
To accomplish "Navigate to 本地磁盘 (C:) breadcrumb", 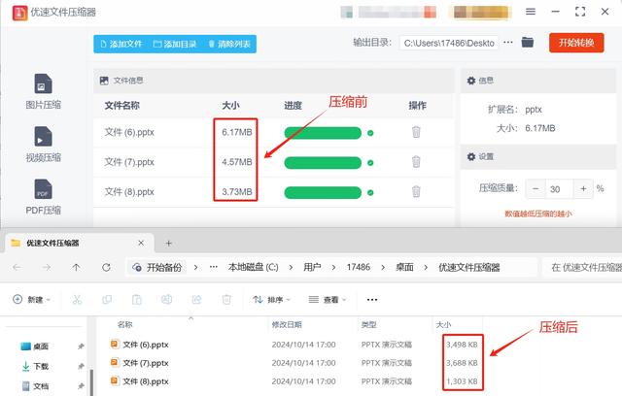I will (x=253, y=268).
